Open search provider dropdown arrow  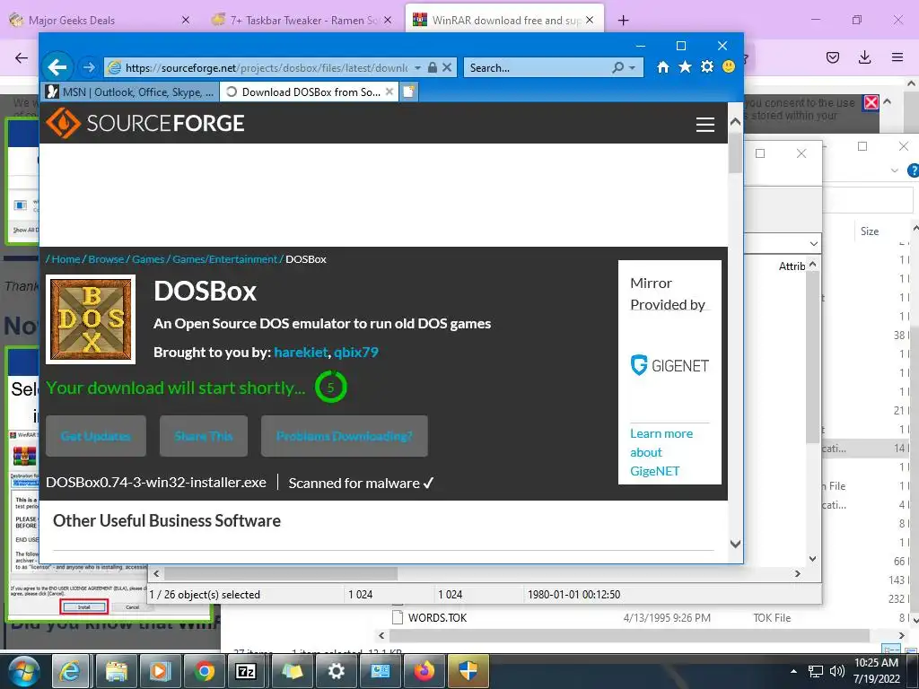coord(632,68)
